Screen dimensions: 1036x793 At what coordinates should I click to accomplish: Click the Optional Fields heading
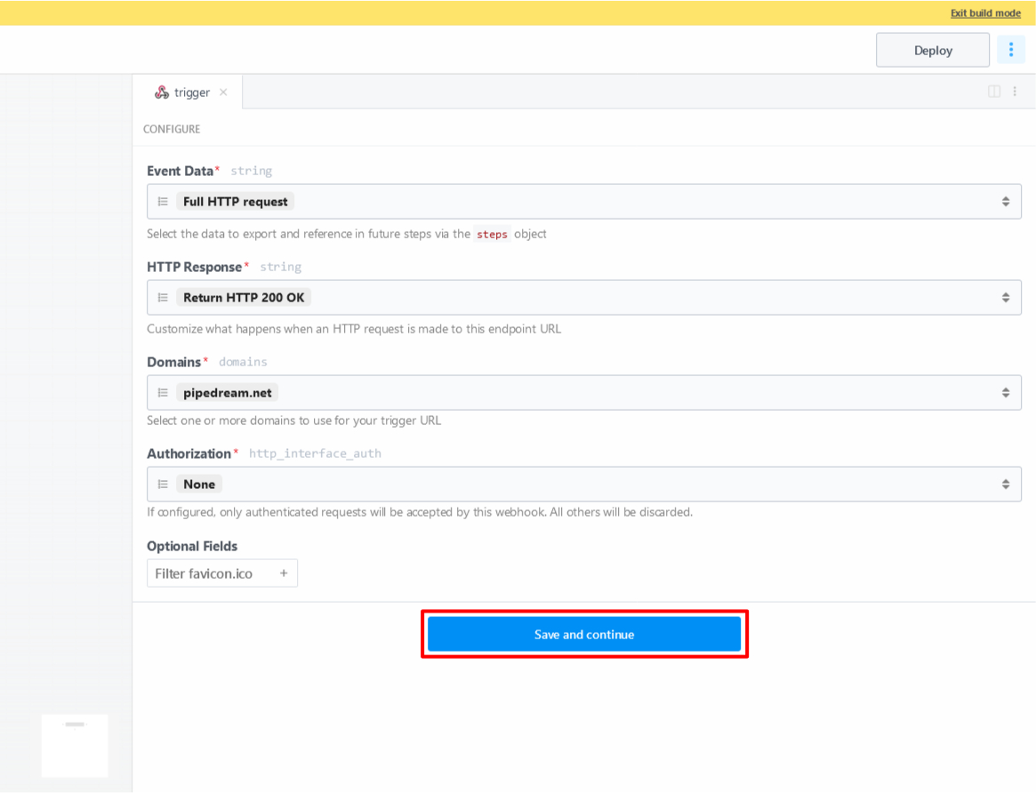tap(191, 546)
